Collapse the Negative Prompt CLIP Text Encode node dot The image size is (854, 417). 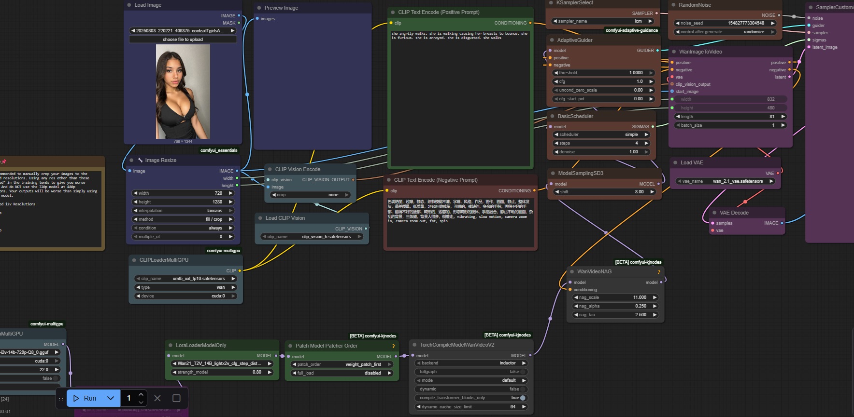click(388, 180)
